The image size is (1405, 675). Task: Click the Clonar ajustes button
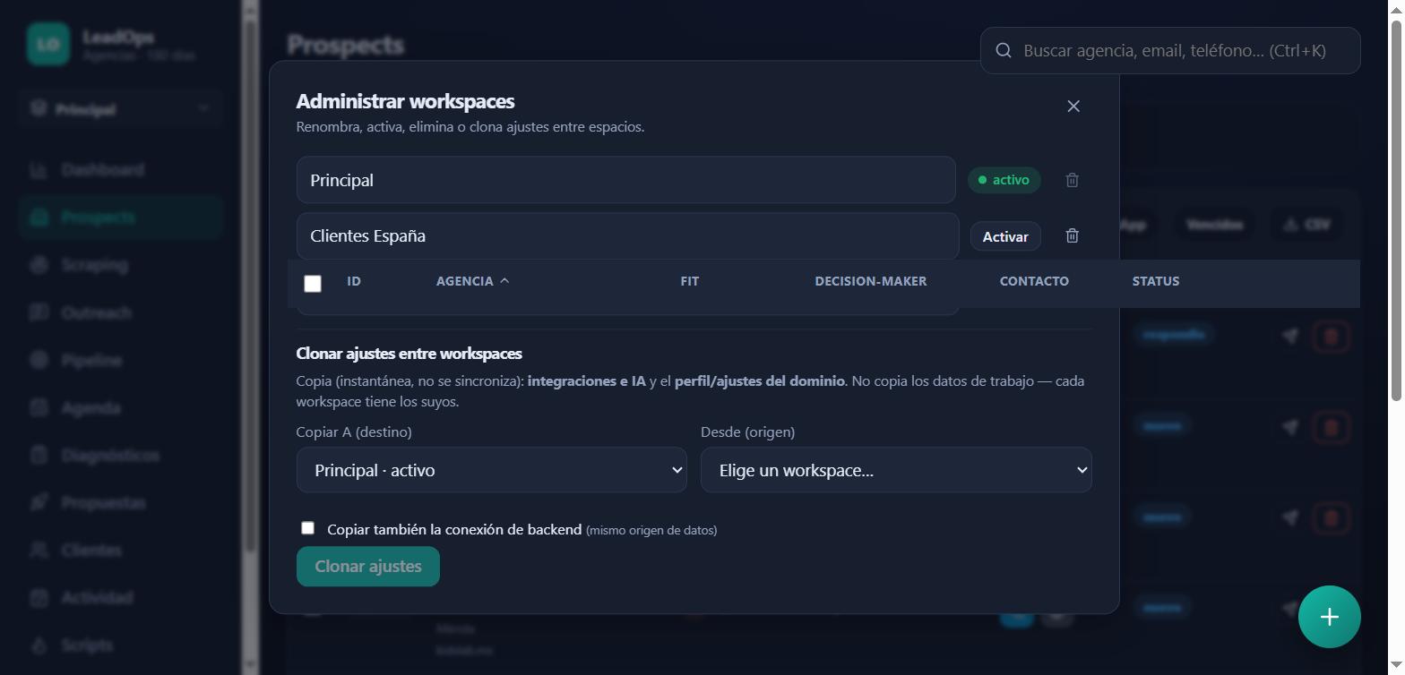click(x=368, y=567)
